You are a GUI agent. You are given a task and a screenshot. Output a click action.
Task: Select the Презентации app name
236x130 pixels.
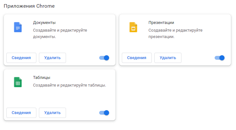tap(161, 23)
